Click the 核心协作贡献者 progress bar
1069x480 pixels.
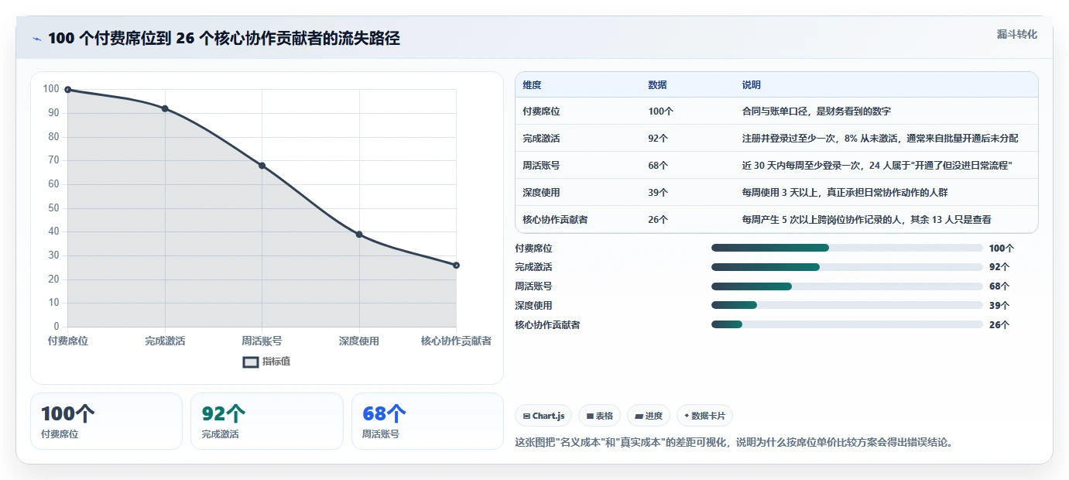click(847, 325)
